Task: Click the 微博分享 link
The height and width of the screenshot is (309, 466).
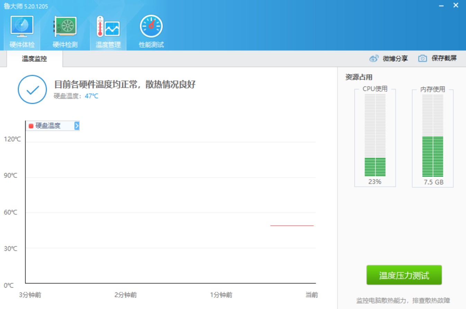Action: 395,58
